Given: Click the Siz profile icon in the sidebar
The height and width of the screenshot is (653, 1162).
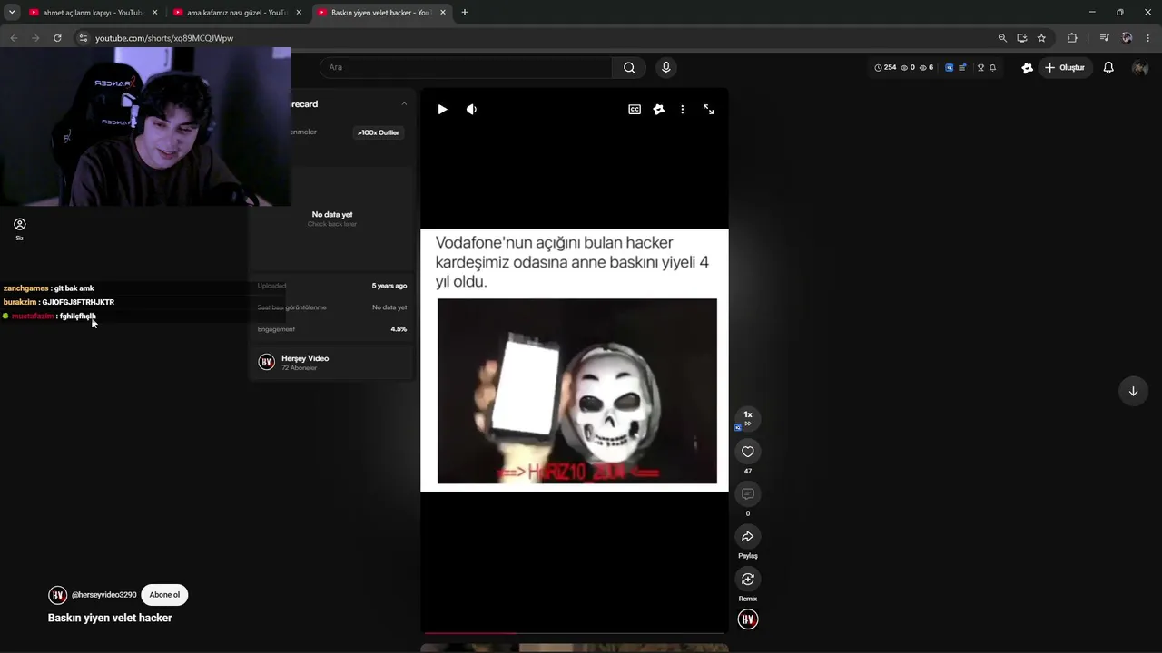Looking at the screenshot, I should [19, 229].
